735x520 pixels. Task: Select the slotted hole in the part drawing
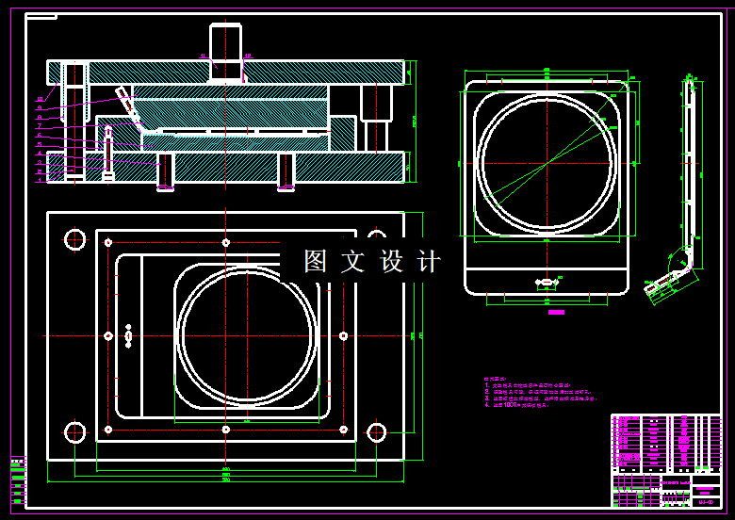coord(547,282)
